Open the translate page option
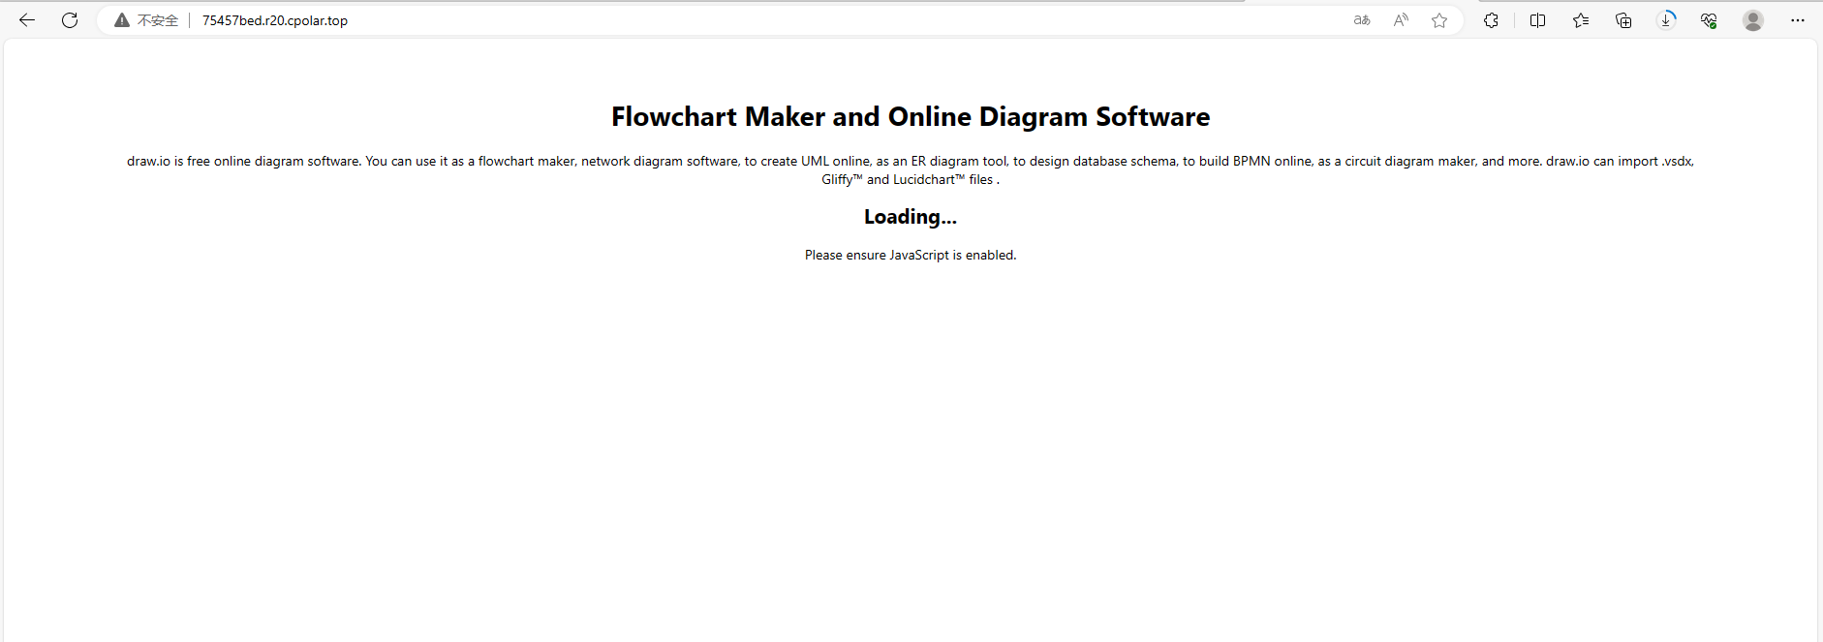This screenshot has width=1823, height=642. point(1362,20)
